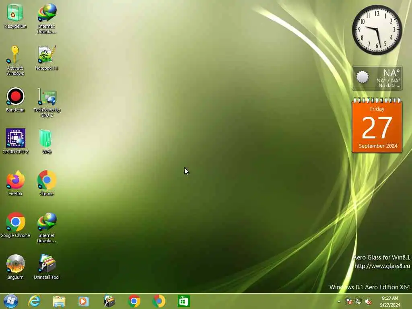The image size is (412, 309).
Task: Open the Notepad++ desktop shortcut
Action: [x=47, y=58]
